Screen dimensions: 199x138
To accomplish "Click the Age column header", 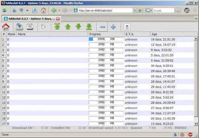I will 174,34.
